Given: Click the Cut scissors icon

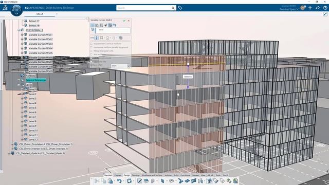Looking at the screenshot, I should click(97, 181).
